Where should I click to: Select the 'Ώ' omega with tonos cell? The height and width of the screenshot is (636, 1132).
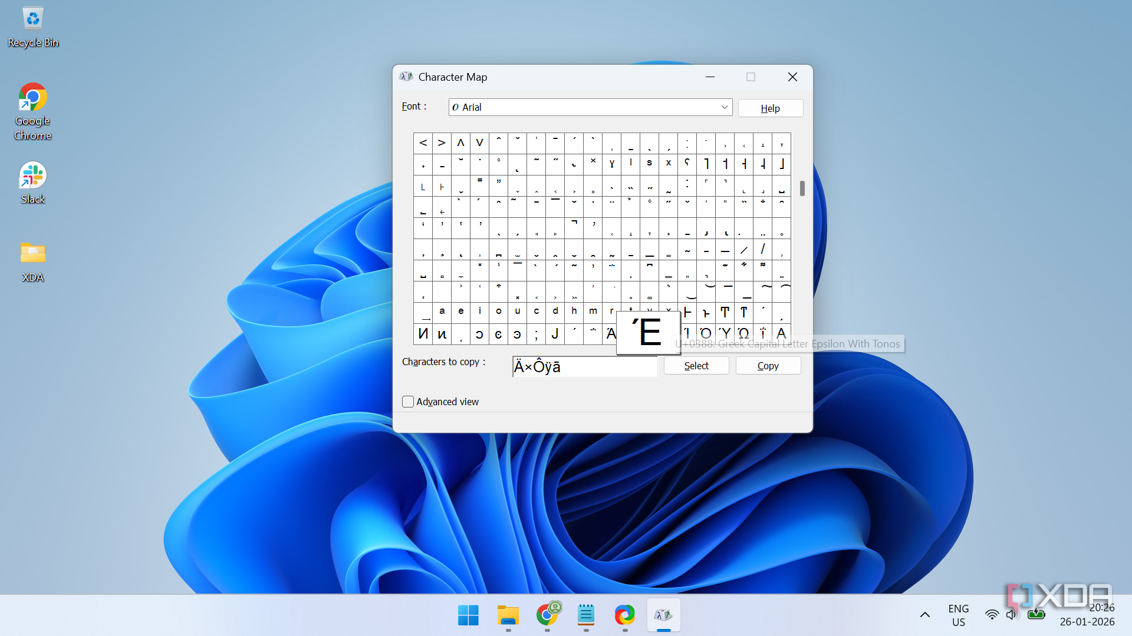[743, 334]
